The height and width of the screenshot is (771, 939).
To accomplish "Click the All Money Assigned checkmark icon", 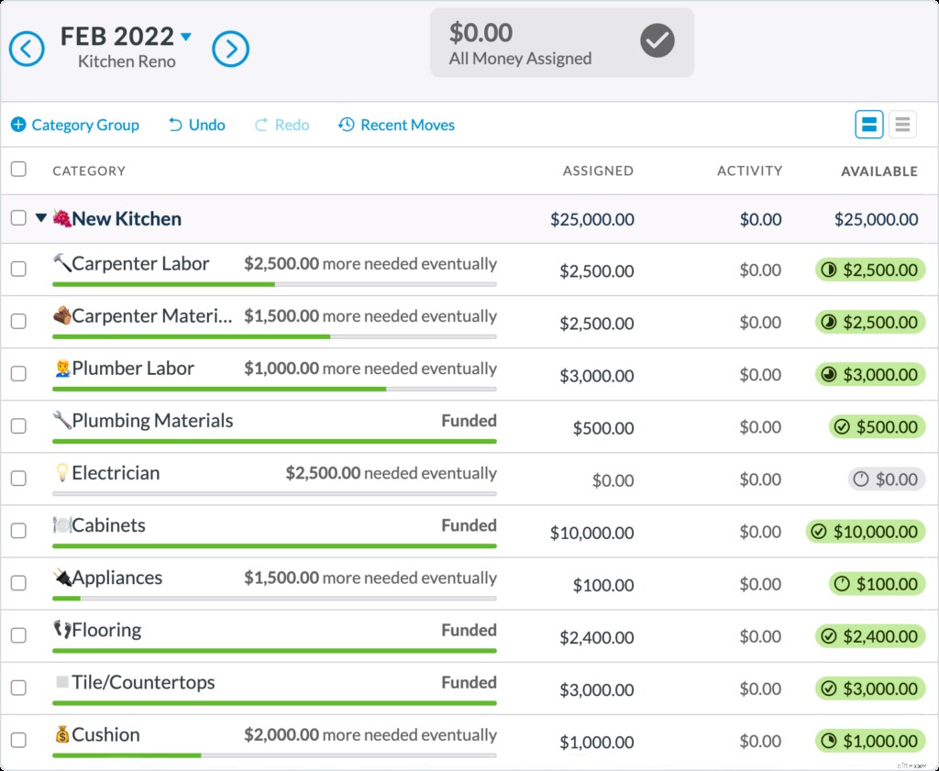I will (x=657, y=40).
